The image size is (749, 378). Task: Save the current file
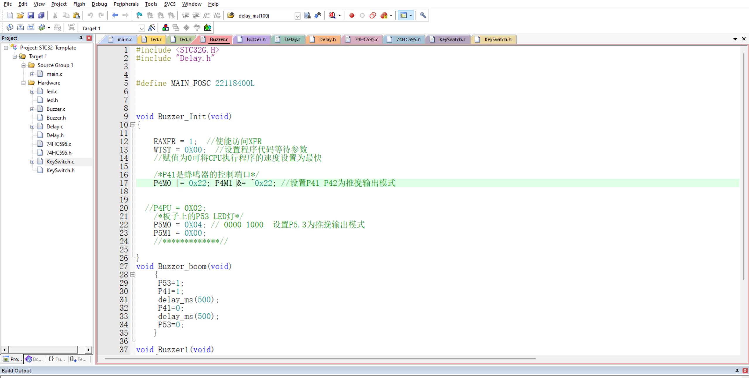tap(30, 15)
